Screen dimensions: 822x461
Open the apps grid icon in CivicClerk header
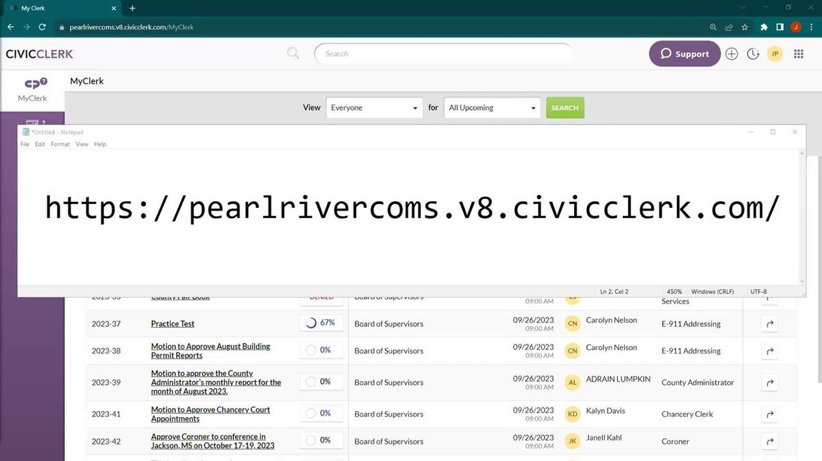799,54
